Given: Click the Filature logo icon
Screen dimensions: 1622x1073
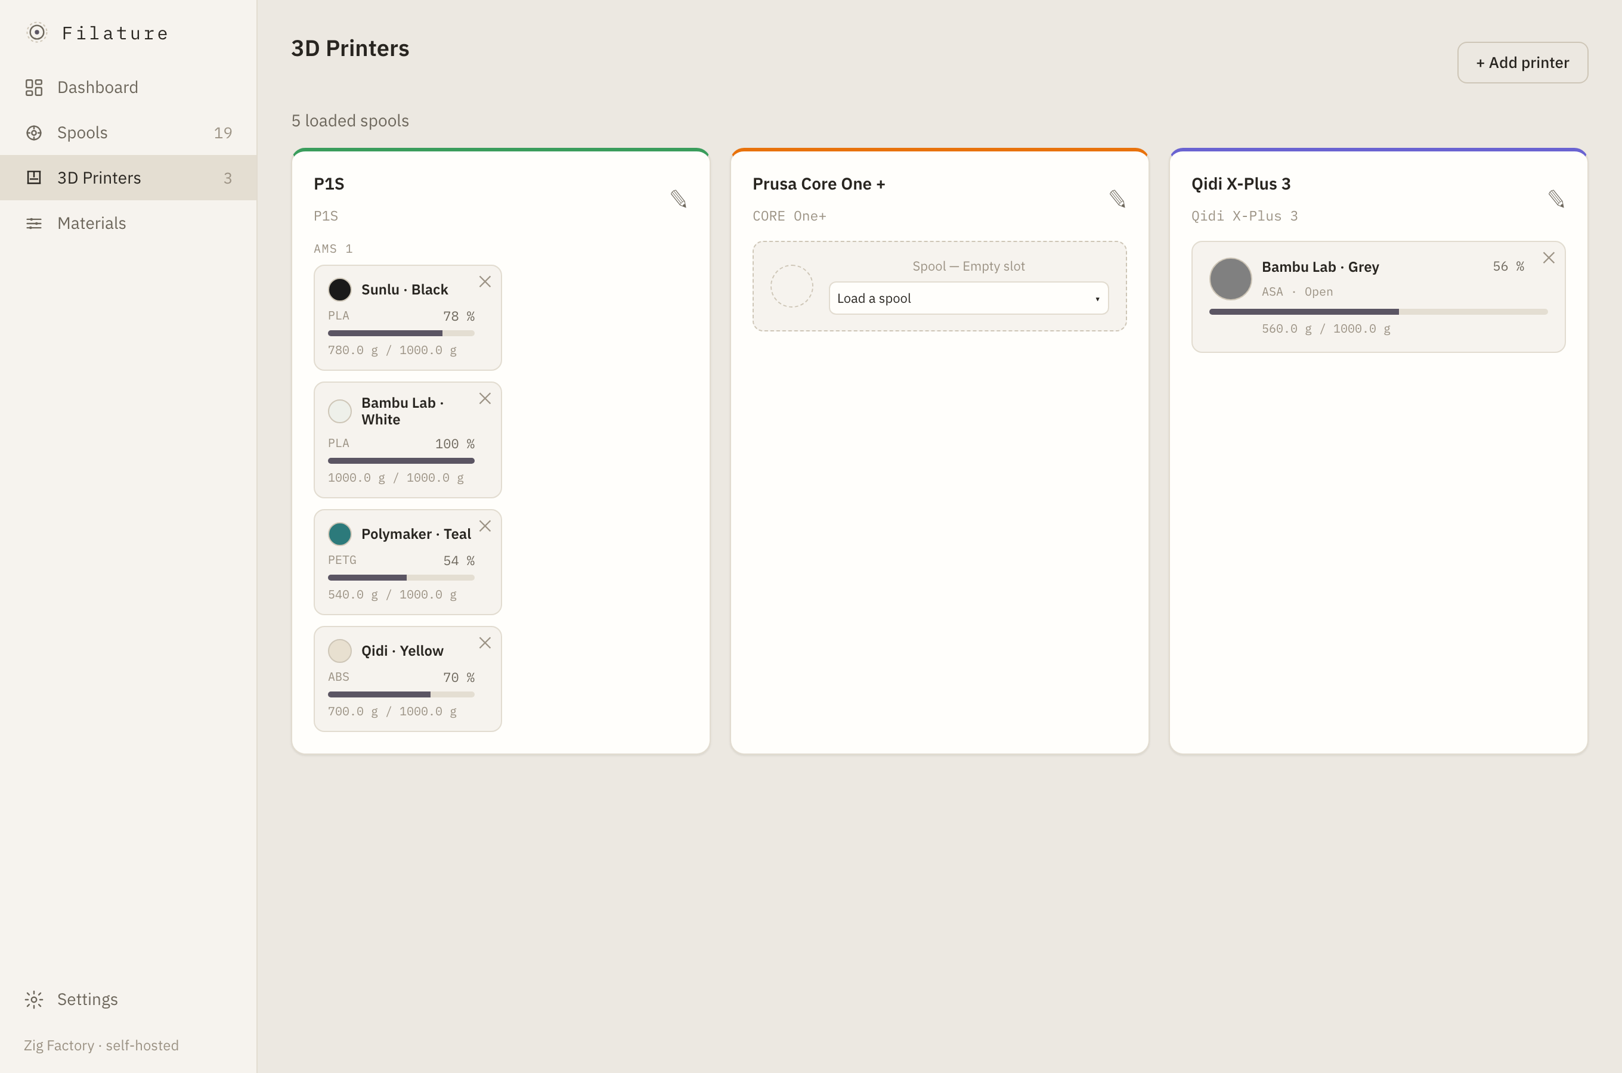Looking at the screenshot, I should click(x=36, y=32).
